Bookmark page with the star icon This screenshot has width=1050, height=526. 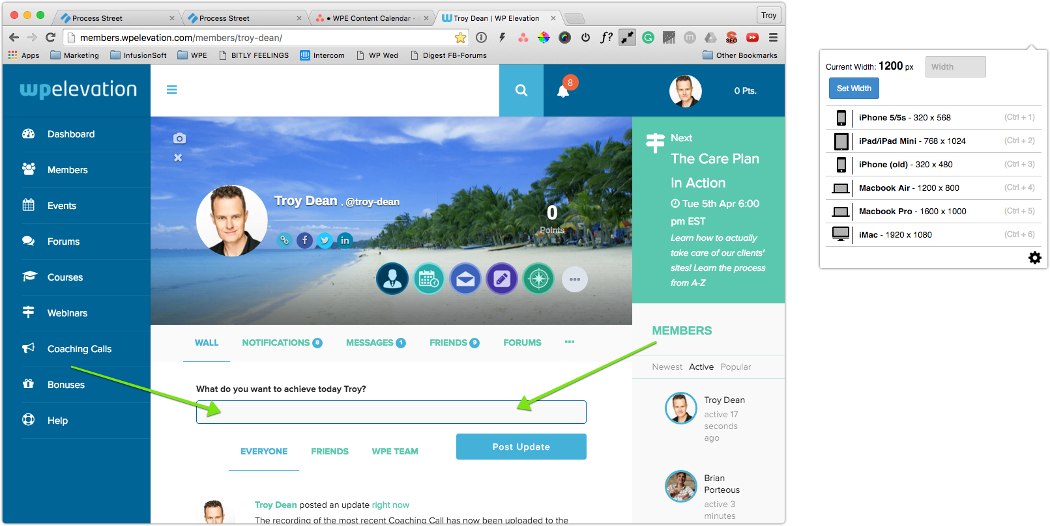(460, 38)
